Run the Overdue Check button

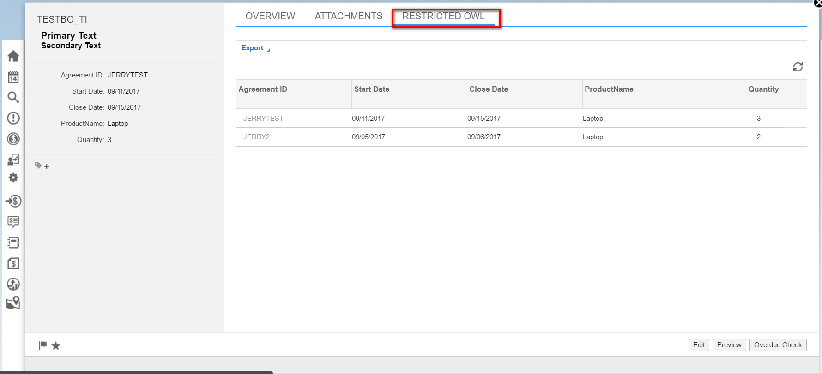(x=778, y=345)
